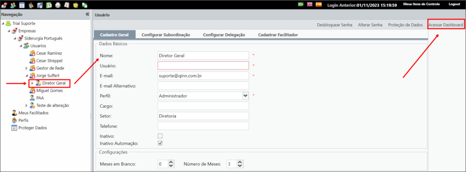This screenshot has height=172, width=466.
Task: Collapse the Jorge Suffert node arrow
Action: [x=26, y=76]
